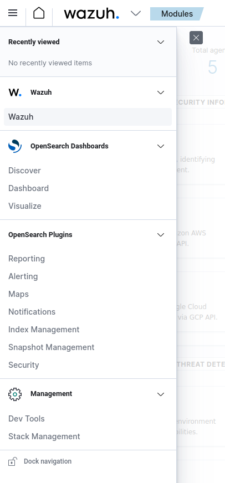
Task: Open Alerting plugin
Action: (x=23, y=276)
